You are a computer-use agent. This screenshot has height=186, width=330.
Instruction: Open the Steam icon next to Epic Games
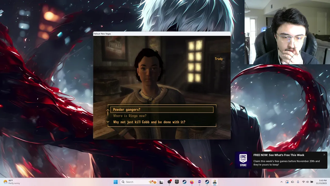click(184, 182)
